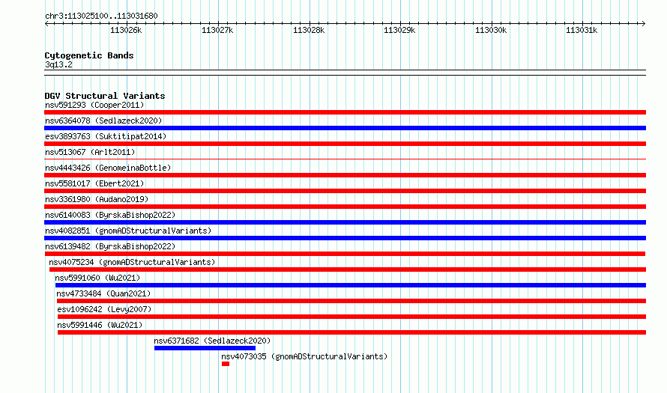Screen dimensions: 667x393
Task: Click the nsv4073035 (gnomADStructuralVariants) label
Action: tap(304, 356)
